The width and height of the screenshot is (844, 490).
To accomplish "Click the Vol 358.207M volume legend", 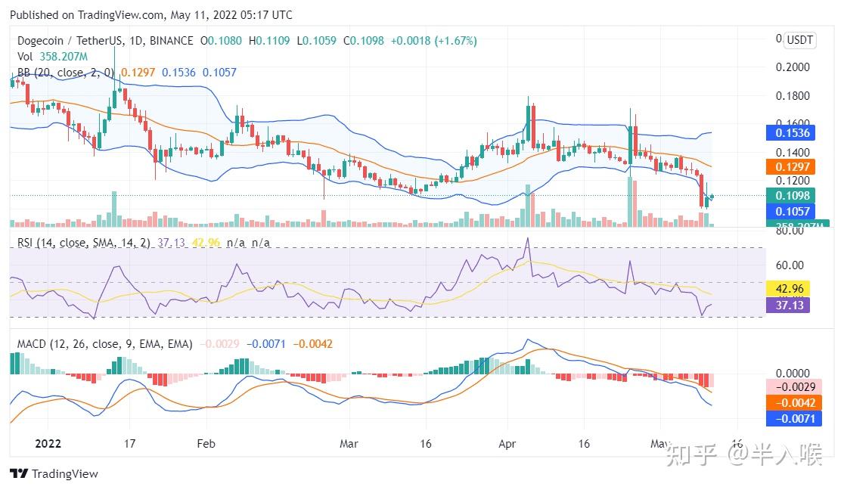I will [x=52, y=57].
